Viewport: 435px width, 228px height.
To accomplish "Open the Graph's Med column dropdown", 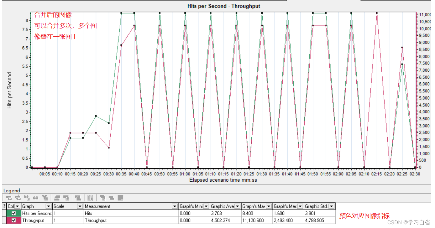I will [x=300, y=206].
